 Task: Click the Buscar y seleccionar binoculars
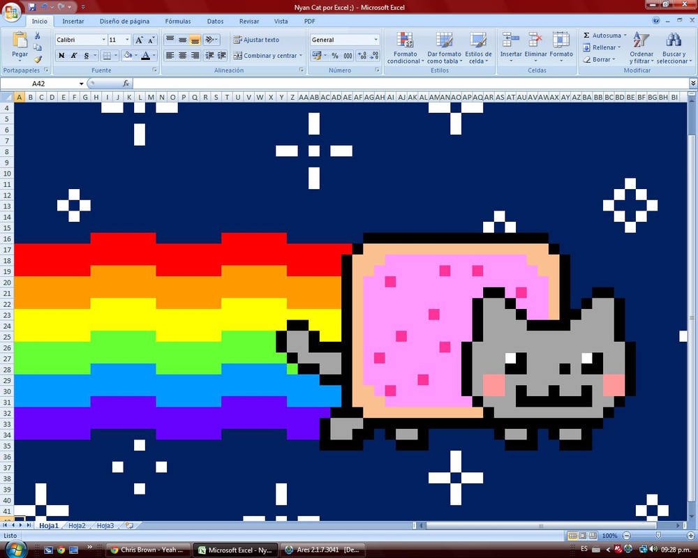pyautogui.click(x=673, y=47)
